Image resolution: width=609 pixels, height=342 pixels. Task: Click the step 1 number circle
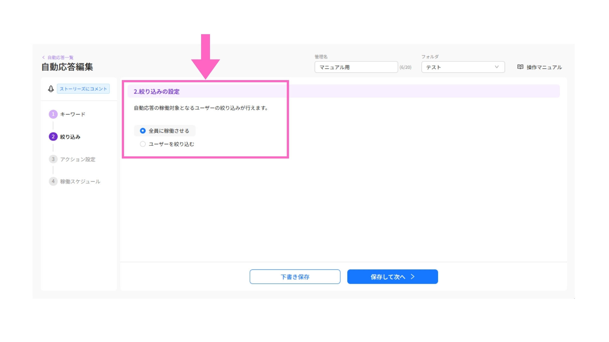[53, 114]
